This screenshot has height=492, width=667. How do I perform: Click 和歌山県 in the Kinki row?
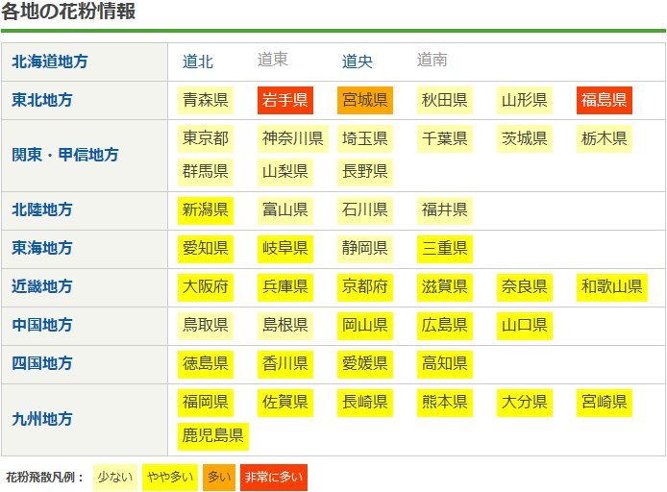(611, 286)
